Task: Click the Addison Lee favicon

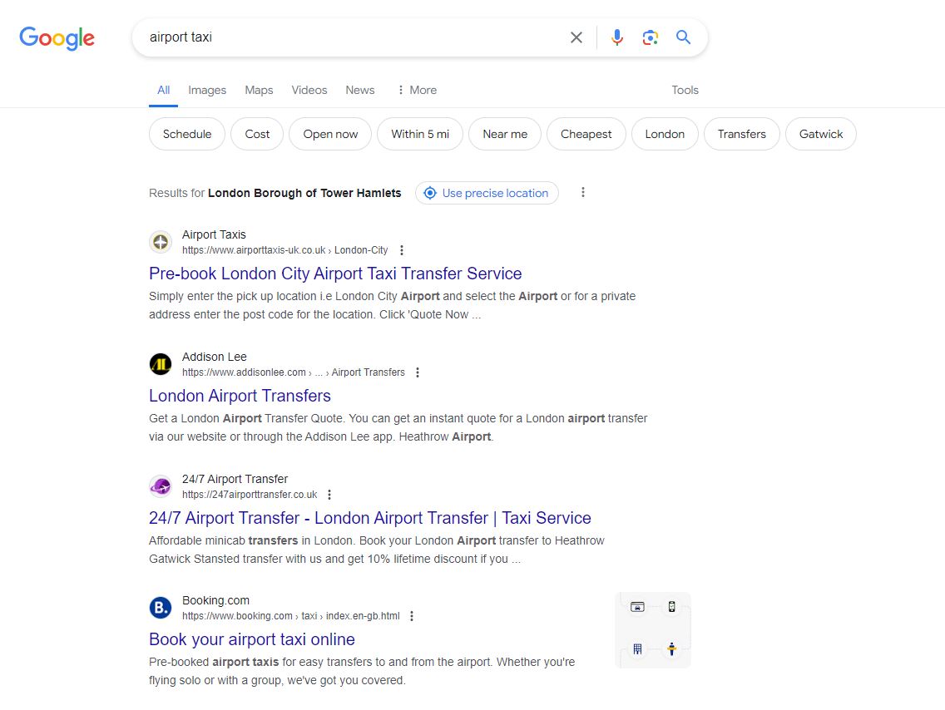Action: 161,364
